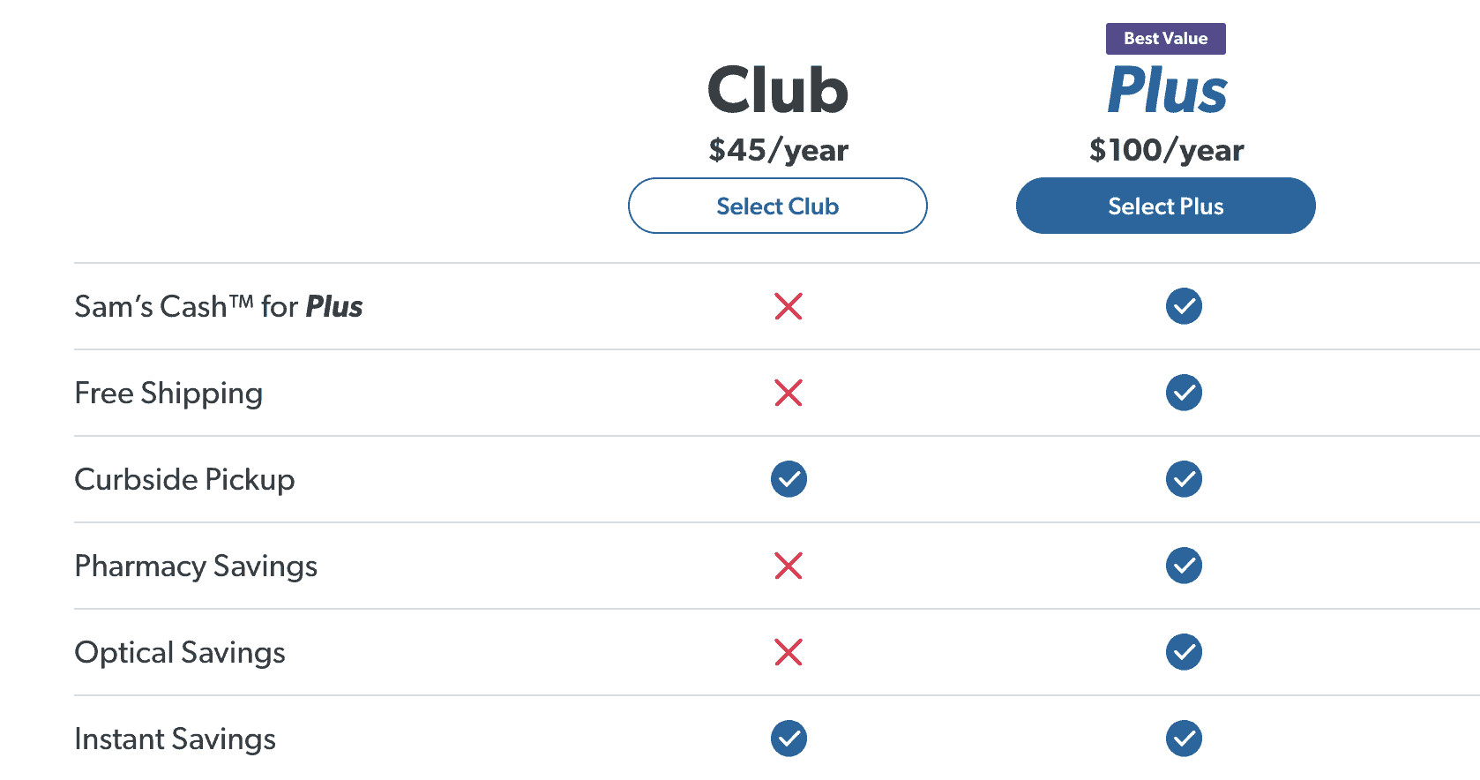This screenshot has height=780, width=1480.
Task: Click the Free Shipping row label
Action: [x=168, y=393]
